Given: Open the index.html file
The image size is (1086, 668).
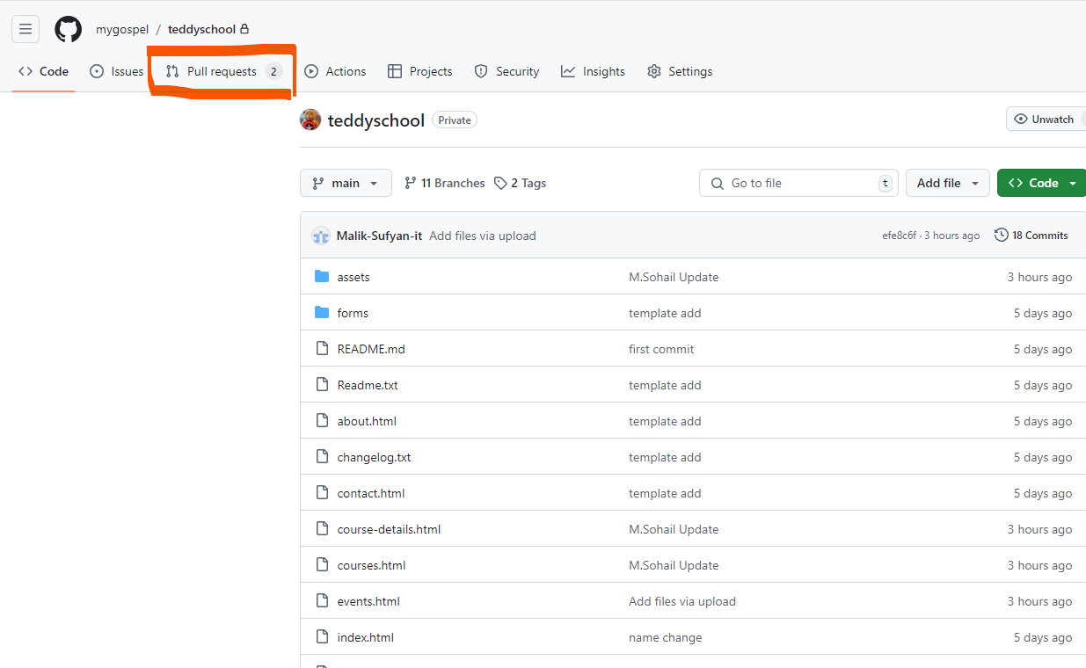Looking at the screenshot, I should [x=365, y=637].
